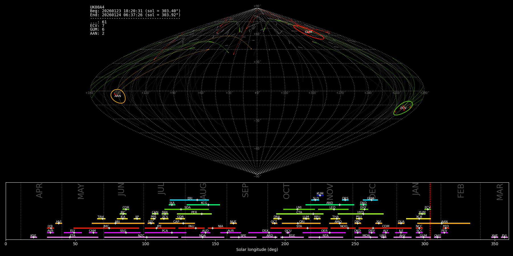Click the cyan GEM shower bar in the timeline
This screenshot has height=256, width=513.
(370, 200)
